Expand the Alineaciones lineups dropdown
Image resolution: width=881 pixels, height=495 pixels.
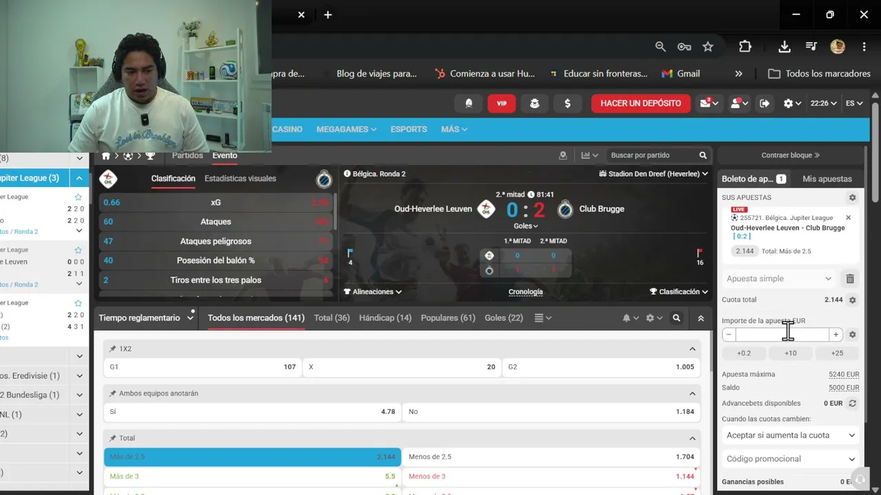click(x=372, y=291)
